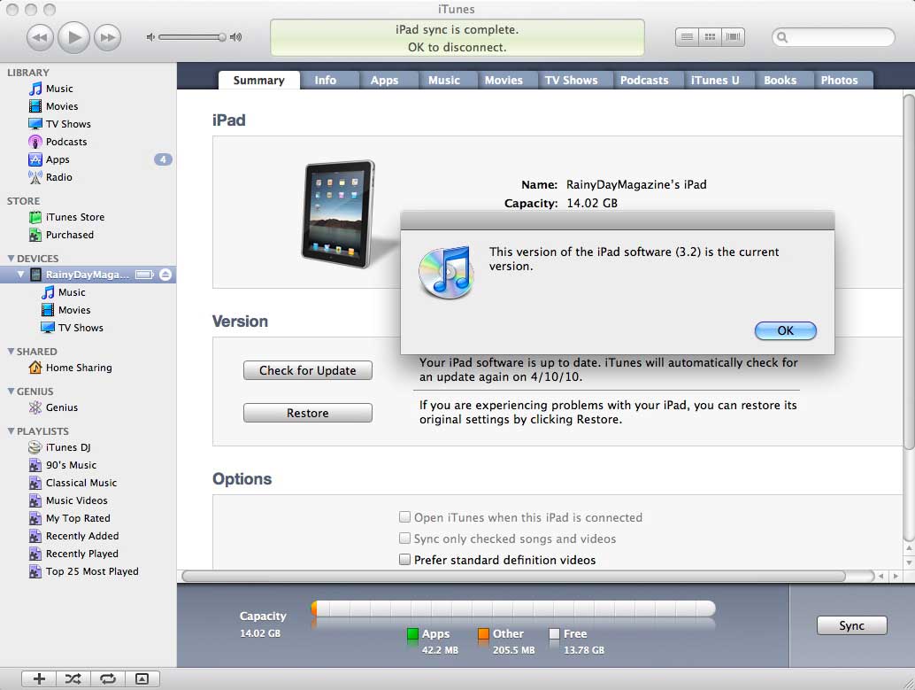Click the Restore button
This screenshot has height=690, width=915.
coord(308,413)
